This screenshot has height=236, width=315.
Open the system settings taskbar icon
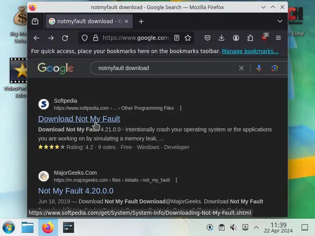click(x=69, y=227)
